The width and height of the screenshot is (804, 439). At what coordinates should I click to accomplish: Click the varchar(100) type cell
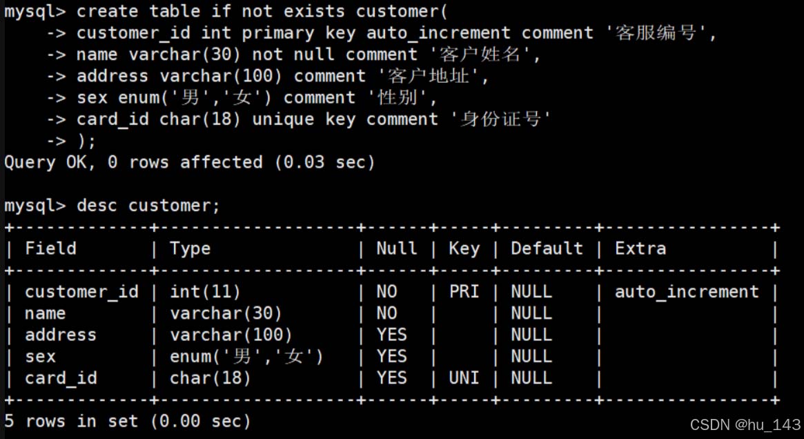(x=231, y=335)
